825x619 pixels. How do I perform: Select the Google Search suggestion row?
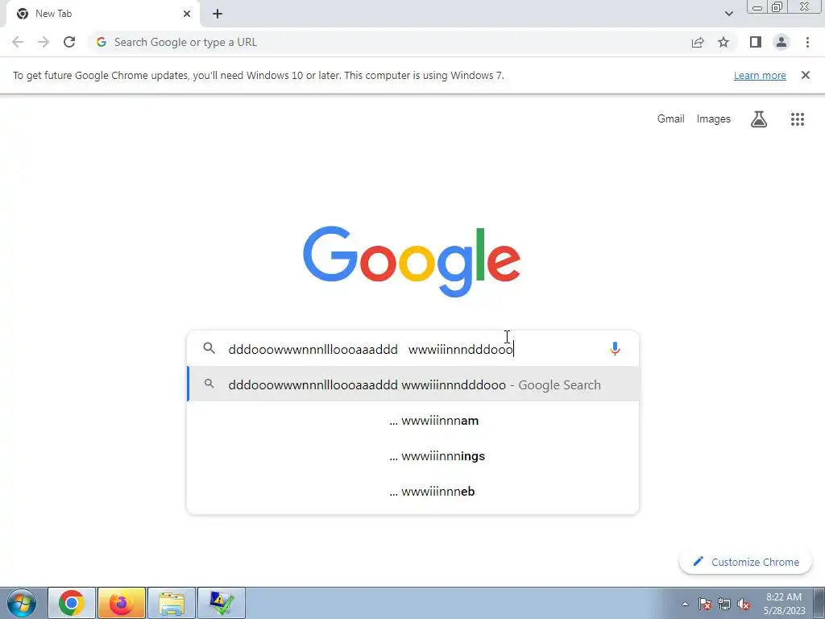point(413,384)
